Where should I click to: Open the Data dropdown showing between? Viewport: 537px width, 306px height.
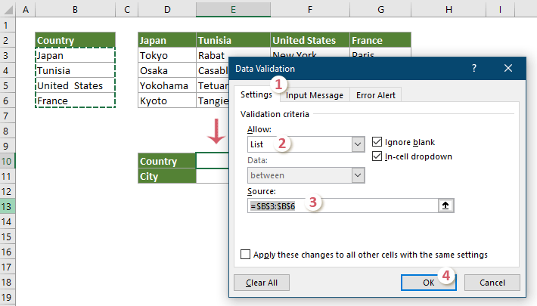tap(358, 175)
